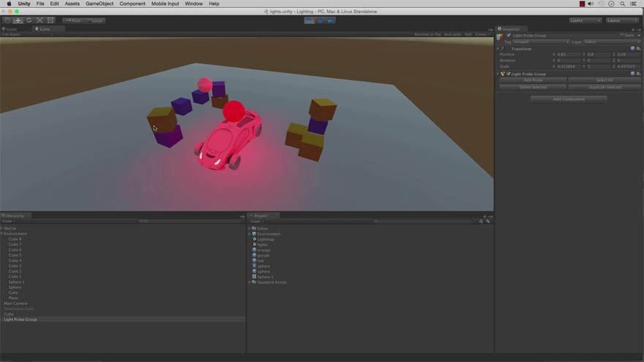This screenshot has width=644, height=362.
Task: Click the Play button
Action: click(x=310, y=20)
